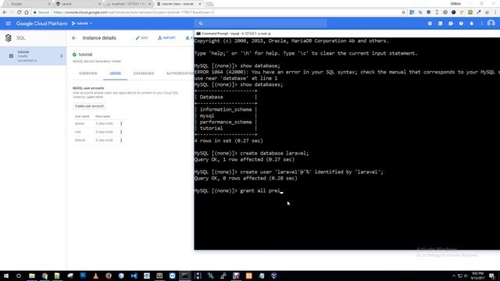This screenshot has height=281, width=500.
Task: Switch to the USERS tab
Action: click(115, 73)
